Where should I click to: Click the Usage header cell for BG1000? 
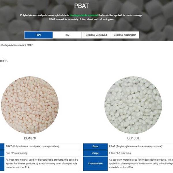point(95,153)
